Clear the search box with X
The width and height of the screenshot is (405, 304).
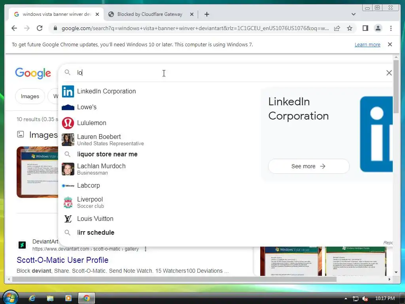[x=389, y=73]
